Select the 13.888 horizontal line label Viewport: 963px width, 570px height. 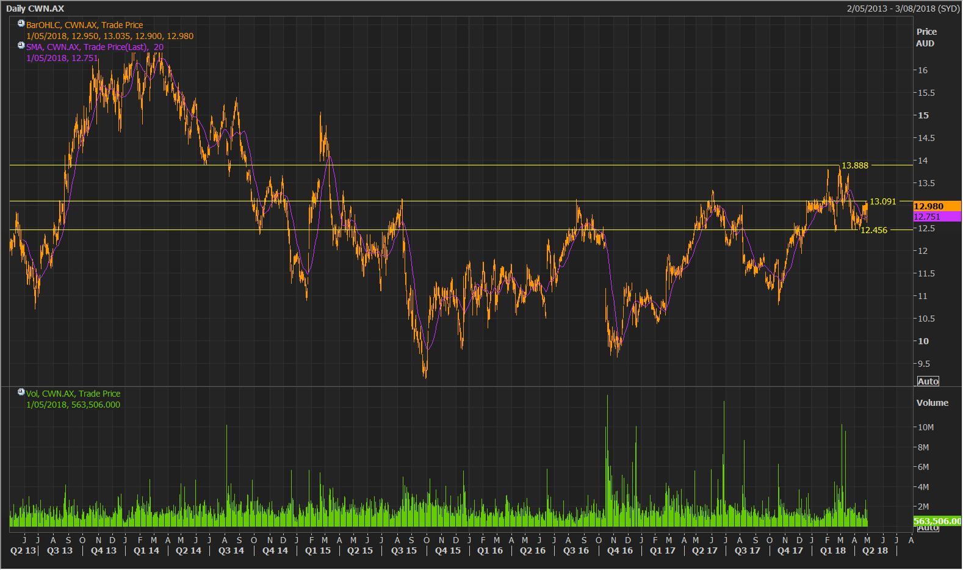coord(854,165)
